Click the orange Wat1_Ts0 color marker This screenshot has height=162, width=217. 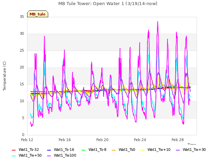[x=114, y=150]
